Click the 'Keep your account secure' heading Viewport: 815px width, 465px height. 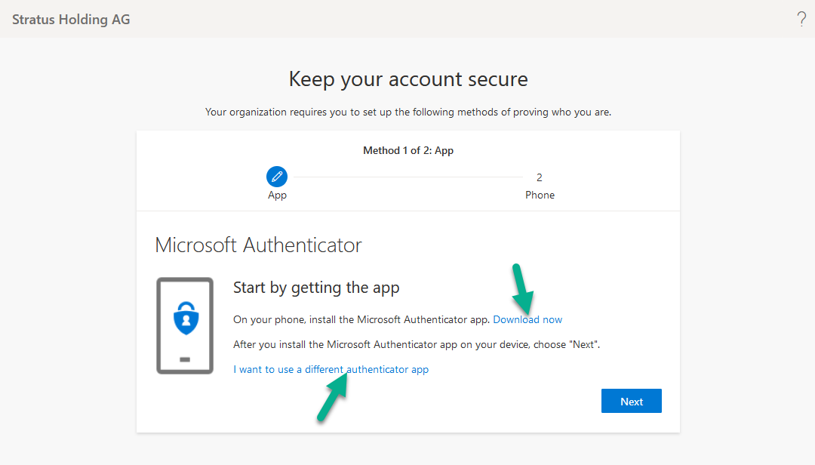point(408,79)
